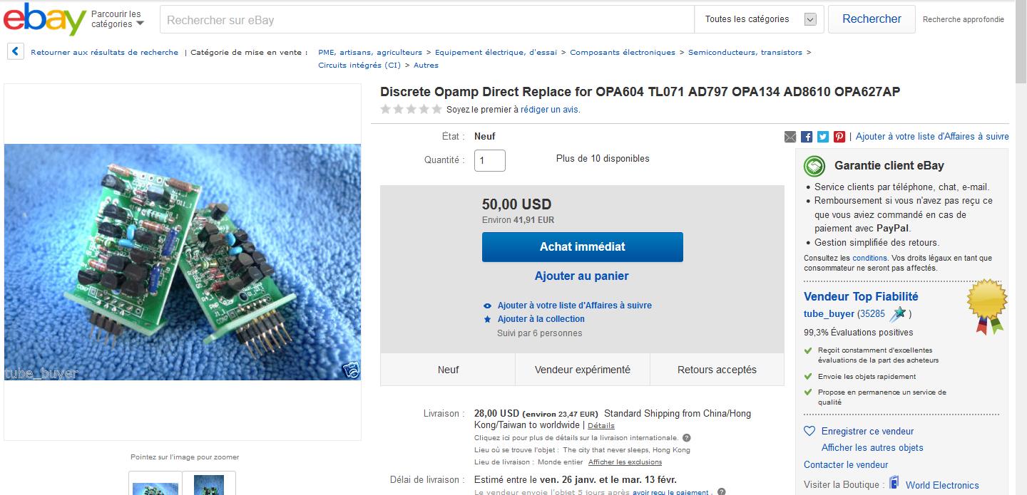Viewport: 1027px width, 495px height.
Task: Click the eBay logo
Action: (44, 19)
